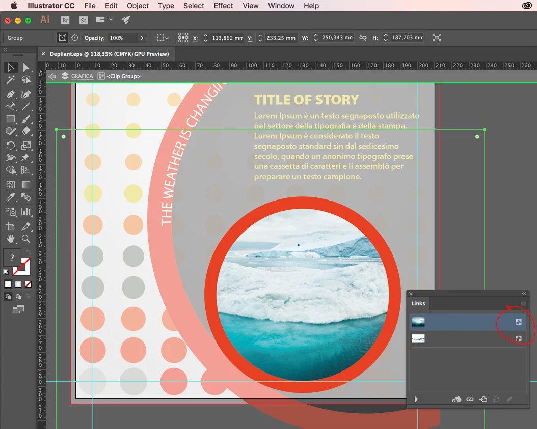The height and width of the screenshot is (429, 537).
Task: Select the Zoom tool magnifier
Action: click(x=26, y=239)
